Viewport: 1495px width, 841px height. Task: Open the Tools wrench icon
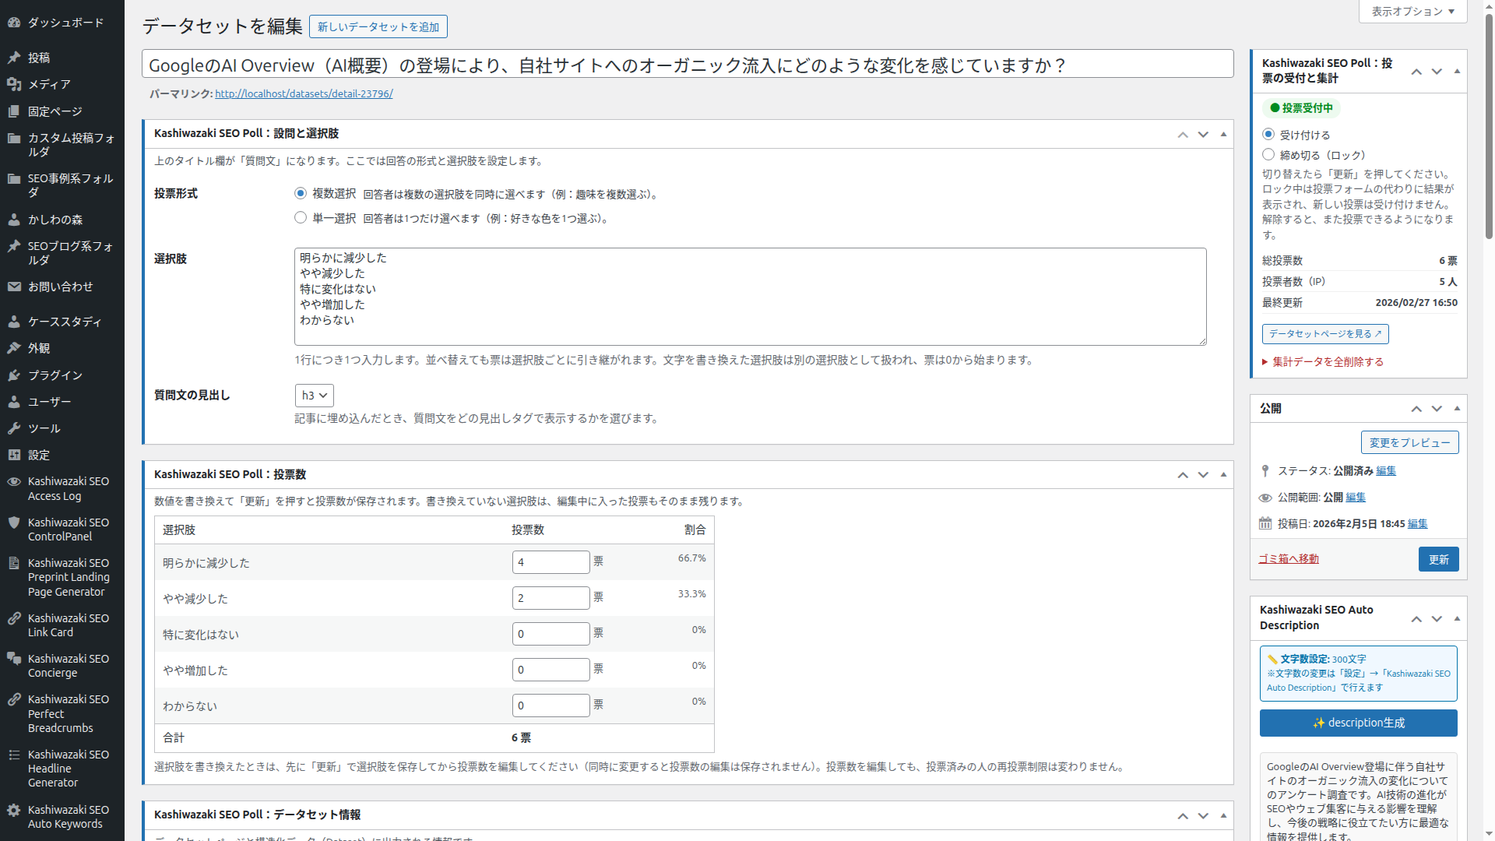pyautogui.click(x=14, y=428)
